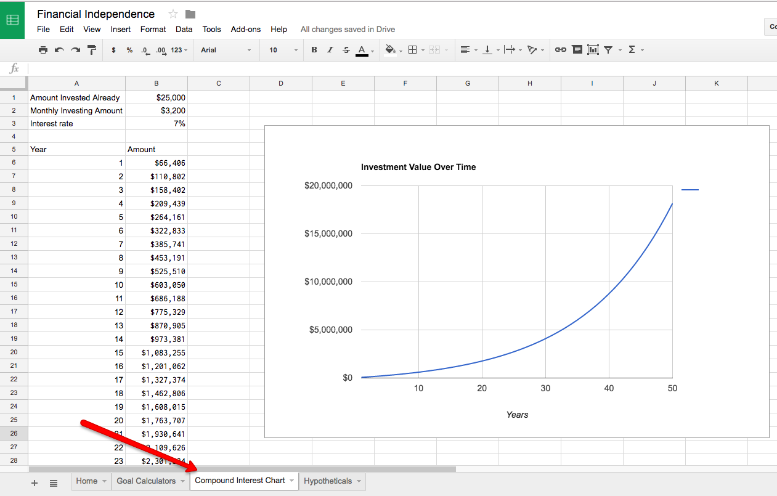This screenshot has height=496, width=777.
Task: Select the Compound Interest Chart tab
Action: 240,481
